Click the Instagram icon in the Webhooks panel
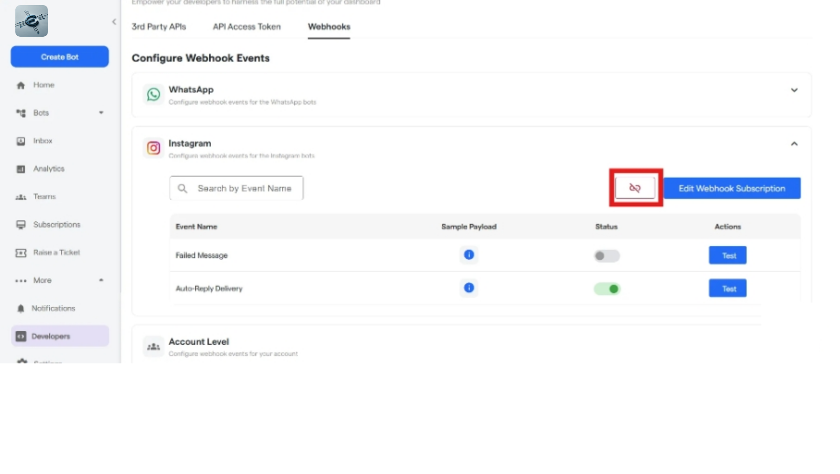This screenshot has width=840, height=474. [x=153, y=148]
